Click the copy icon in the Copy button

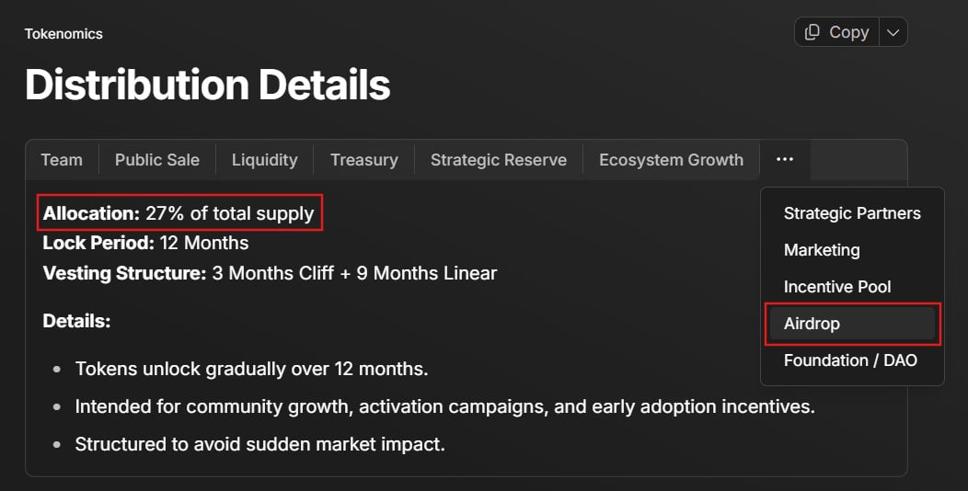(812, 32)
